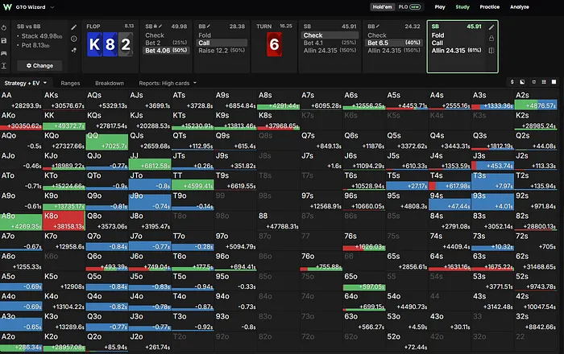Click the KK hand cell
The image size is (564, 354).
[64, 120]
